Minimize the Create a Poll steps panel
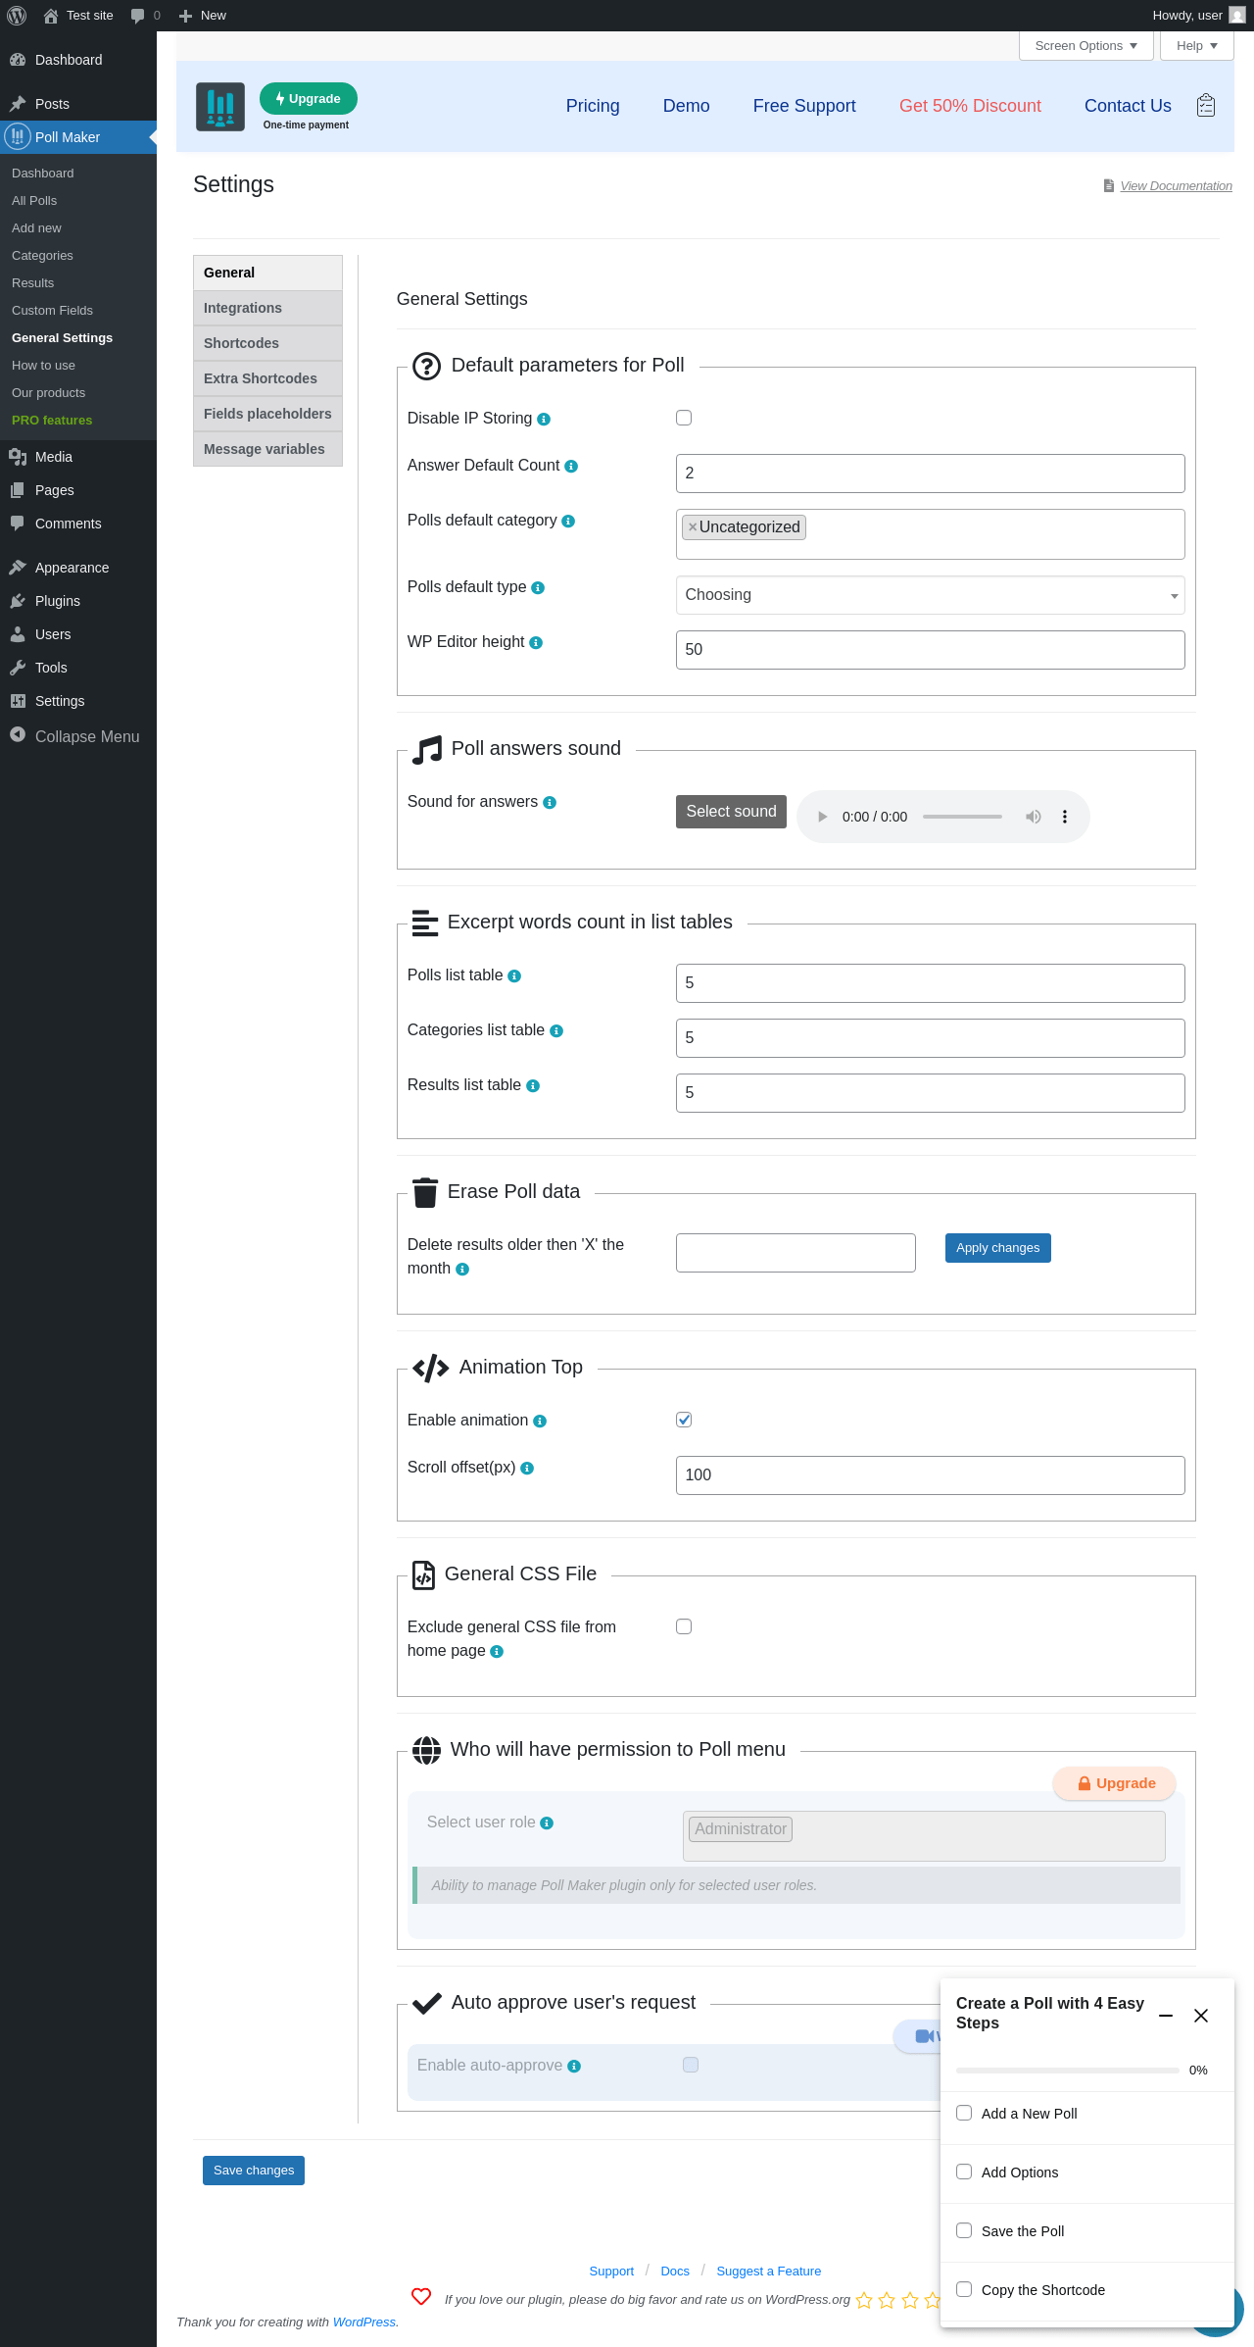The height and width of the screenshot is (2347, 1254). click(x=1166, y=2016)
